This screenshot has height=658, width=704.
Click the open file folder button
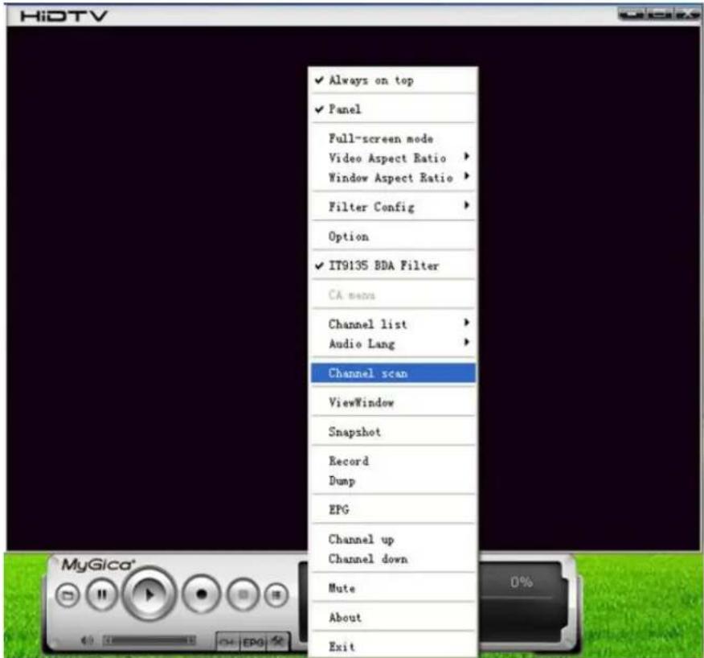[68, 595]
